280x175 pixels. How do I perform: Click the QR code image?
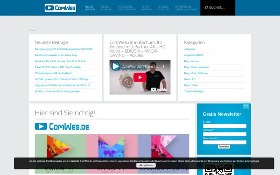point(218,170)
